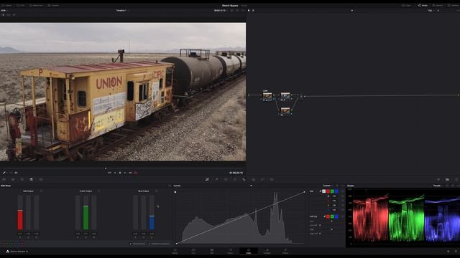Toggle the Y luminance curve edit button

pos(324,191)
